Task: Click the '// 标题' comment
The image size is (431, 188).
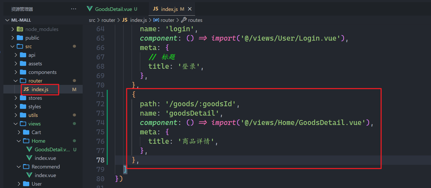Action: point(162,57)
